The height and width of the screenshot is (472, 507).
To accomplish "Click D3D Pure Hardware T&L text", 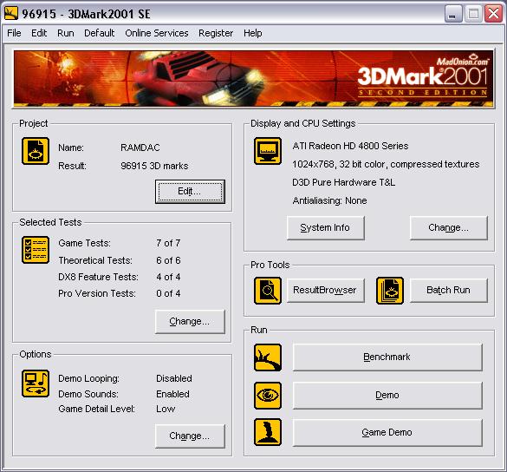I will click(x=343, y=182).
